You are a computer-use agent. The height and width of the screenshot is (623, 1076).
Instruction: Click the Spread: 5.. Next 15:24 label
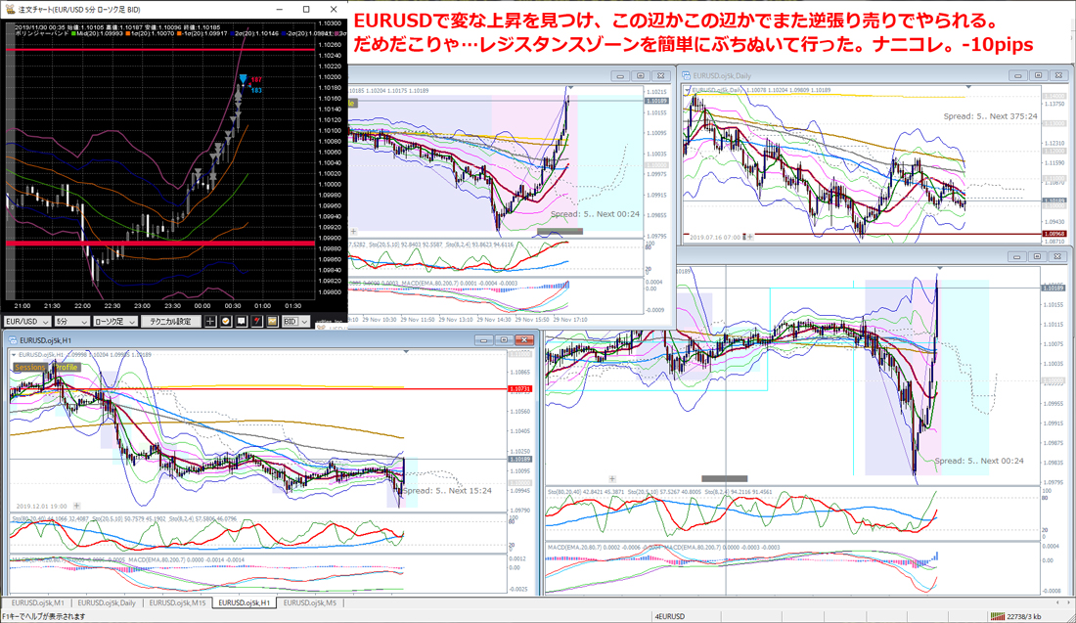click(447, 491)
